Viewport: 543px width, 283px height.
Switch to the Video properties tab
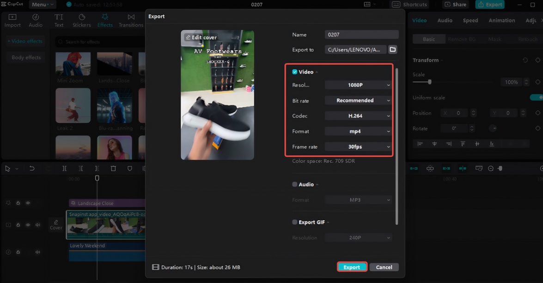click(x=419, y=20)
